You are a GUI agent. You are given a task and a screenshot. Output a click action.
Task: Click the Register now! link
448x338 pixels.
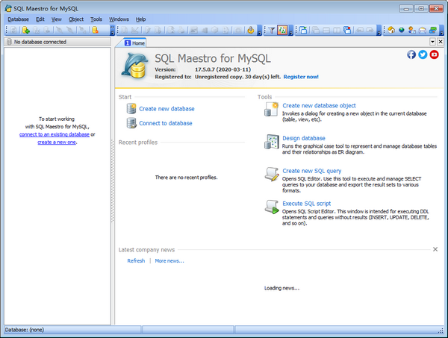[x=301, y=76]
